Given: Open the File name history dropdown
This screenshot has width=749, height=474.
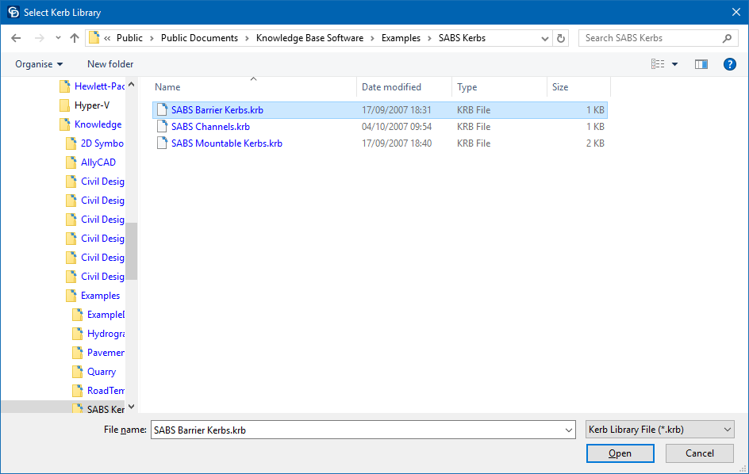Looking at the screenshot, I should (568, 430).
